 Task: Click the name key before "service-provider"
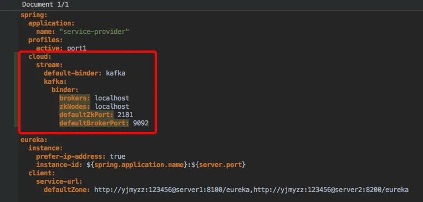tap(45, 32)
